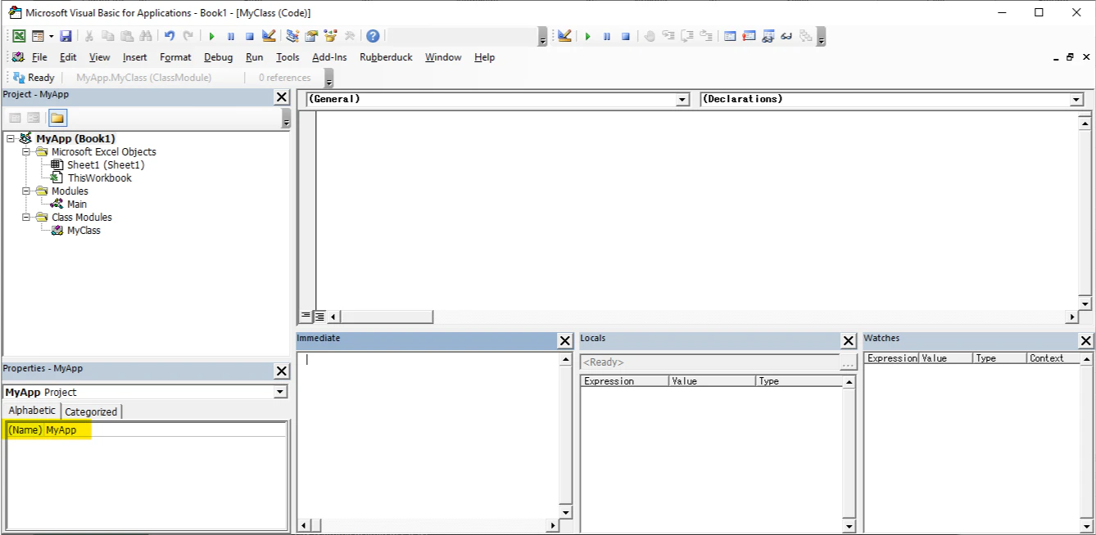Viewport: 1096px width, 535px height.
Task: Close the Immediate window panel
Action: click(x=565, y=341)
